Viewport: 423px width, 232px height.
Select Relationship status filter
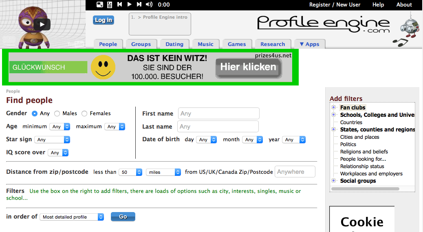[x=362, y=166]
